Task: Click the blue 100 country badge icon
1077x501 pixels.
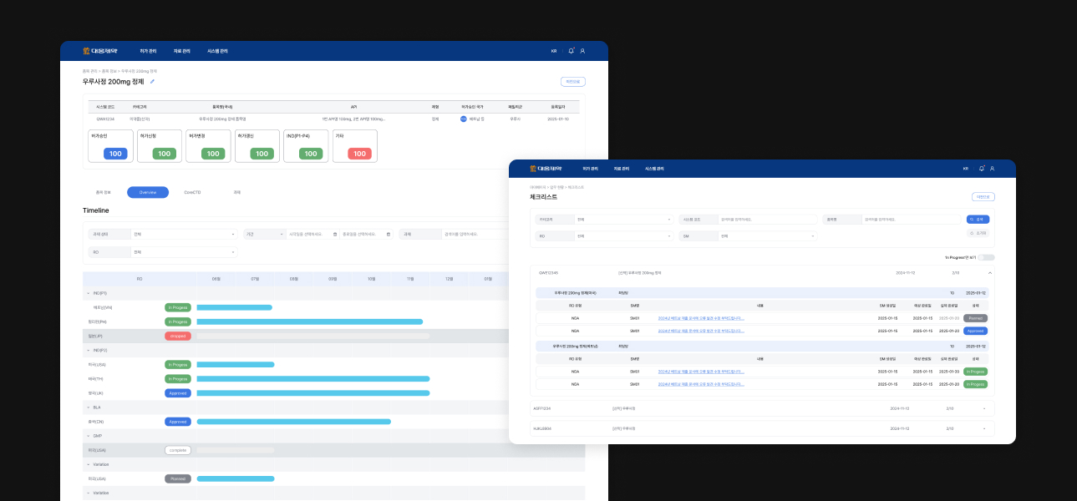Action: click(464, 119)
